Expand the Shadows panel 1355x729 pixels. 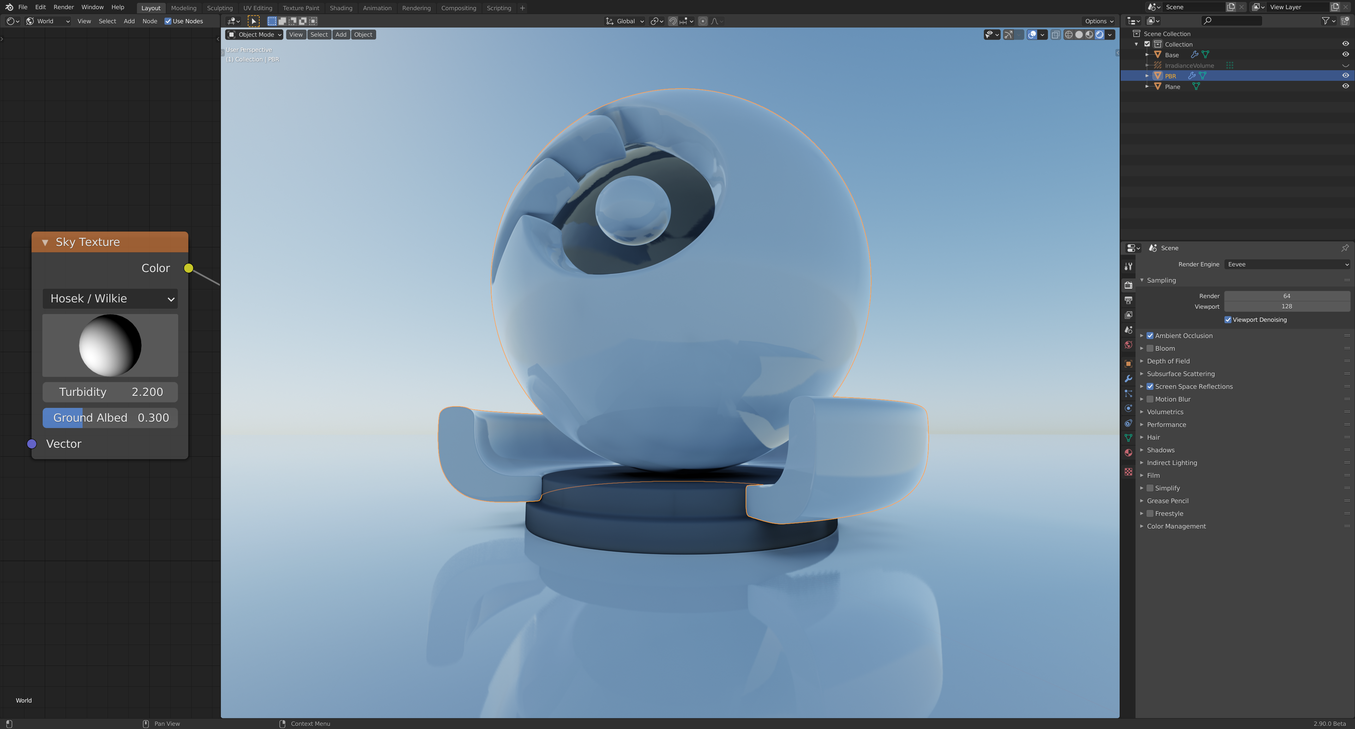click(1160, 450)
